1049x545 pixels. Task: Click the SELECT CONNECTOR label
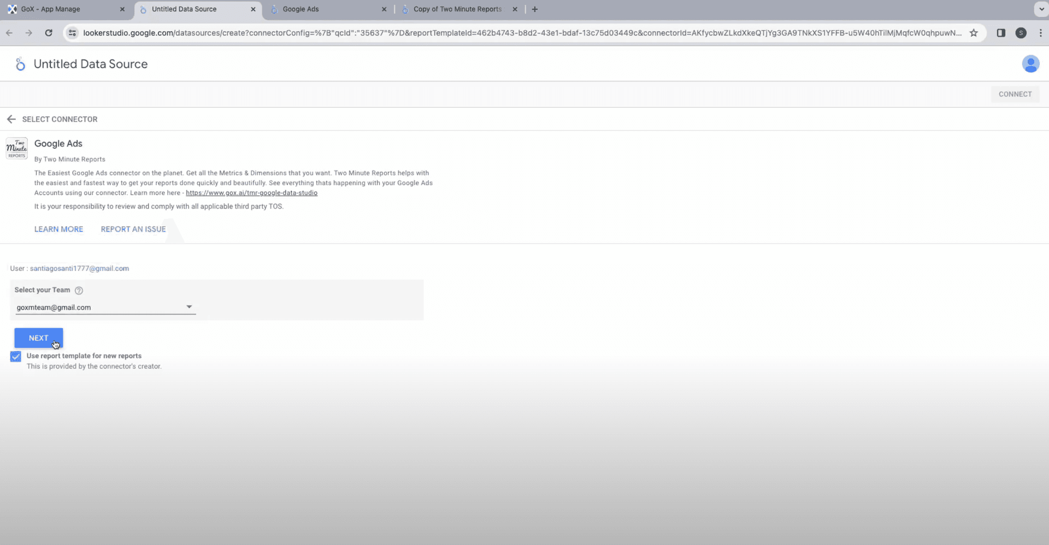(60, 119)
